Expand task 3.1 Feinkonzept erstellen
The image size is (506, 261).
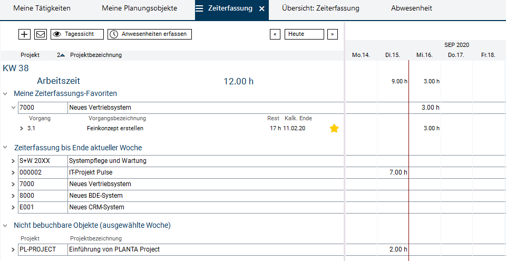pyautogui.click(x=22, y=128)
